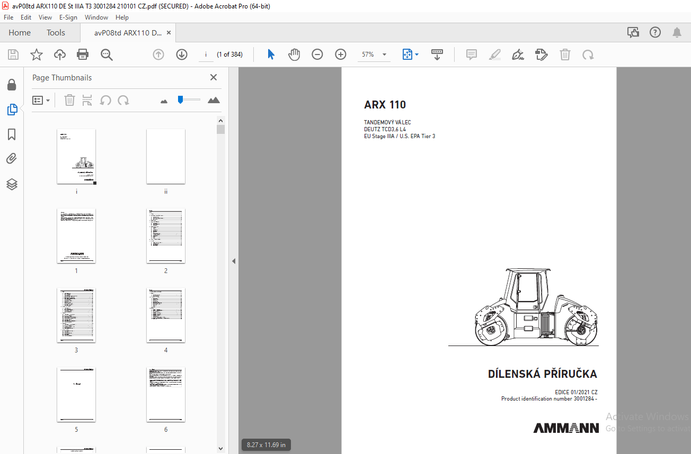Enlarge thumbnail size with the large mountain icon
Viewport: 691px width, 454px height.
(x=214, y=100)
